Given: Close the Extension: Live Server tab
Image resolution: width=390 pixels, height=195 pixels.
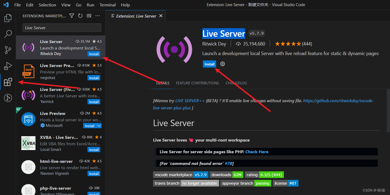Looking at the screenshot, I should pos(161,16).
